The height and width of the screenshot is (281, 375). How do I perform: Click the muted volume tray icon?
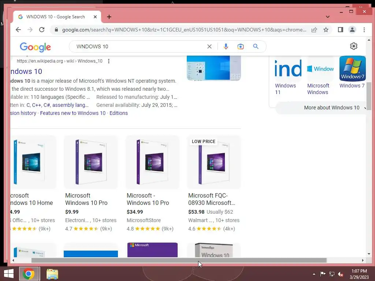[x=341, y=274]
